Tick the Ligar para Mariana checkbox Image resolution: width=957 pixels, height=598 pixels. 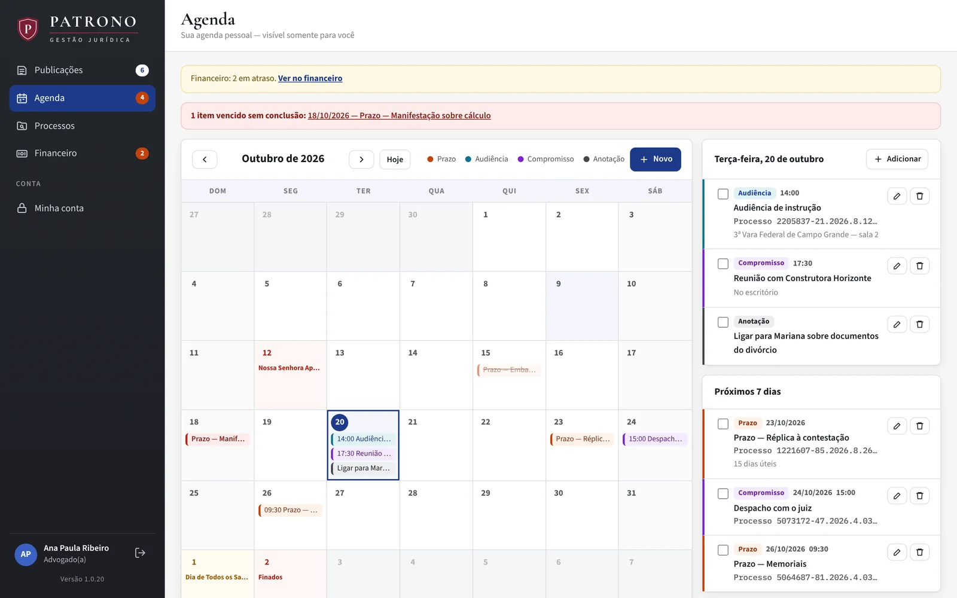click(x=723, y=322)
